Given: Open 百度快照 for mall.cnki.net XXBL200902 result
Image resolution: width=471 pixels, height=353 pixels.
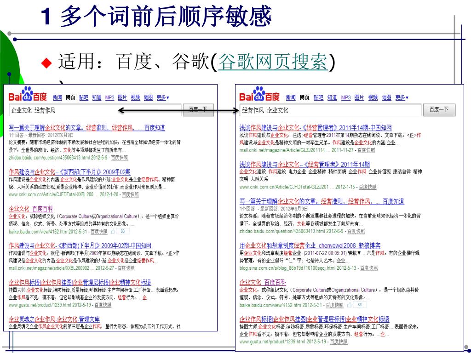Looking at the screenshot, I should click(126, 268).
